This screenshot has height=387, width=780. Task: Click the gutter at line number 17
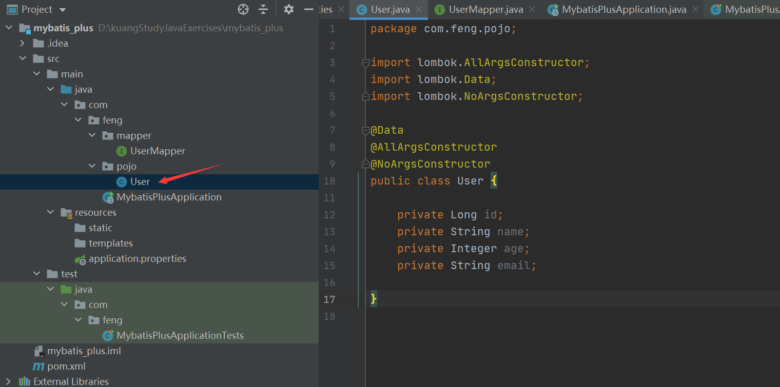click(x=329, y=299)
